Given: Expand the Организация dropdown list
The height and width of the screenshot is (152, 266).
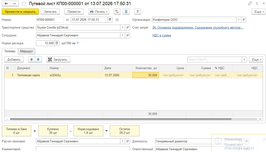Looking at the screenshot, I should pos(238,20).
